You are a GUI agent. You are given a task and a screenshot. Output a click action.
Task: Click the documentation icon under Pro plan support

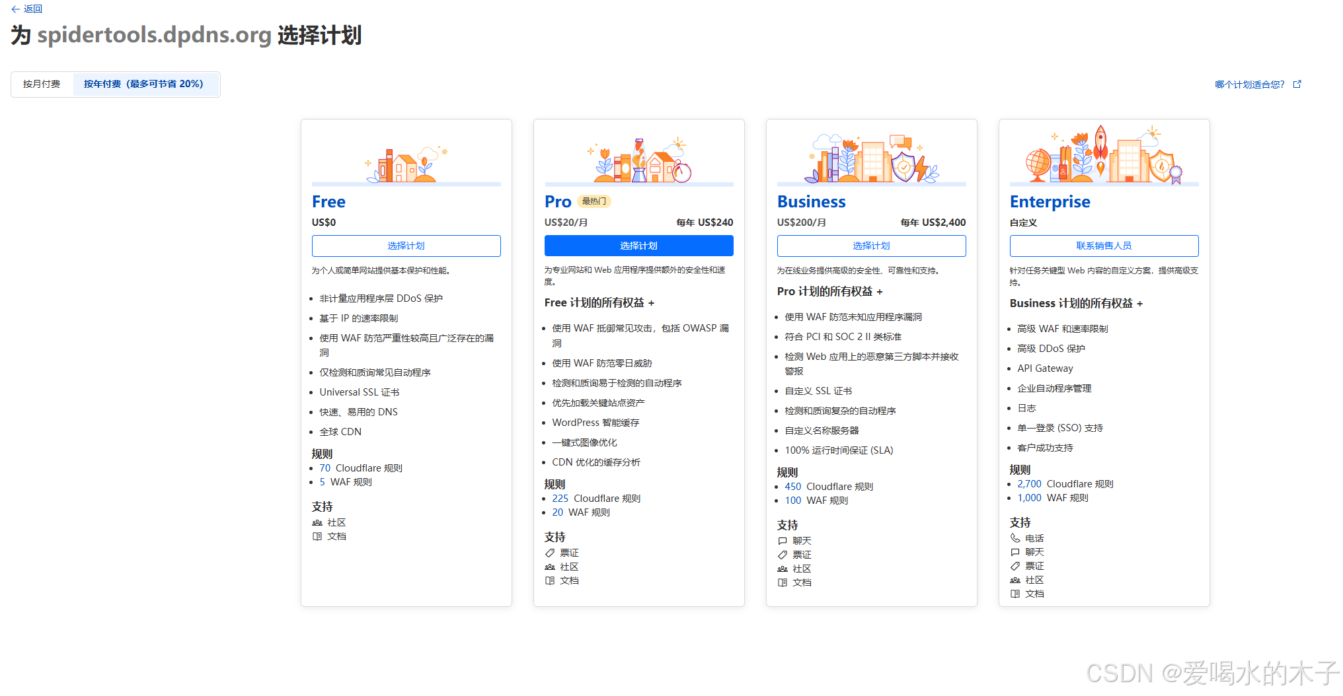pos(551,580)
